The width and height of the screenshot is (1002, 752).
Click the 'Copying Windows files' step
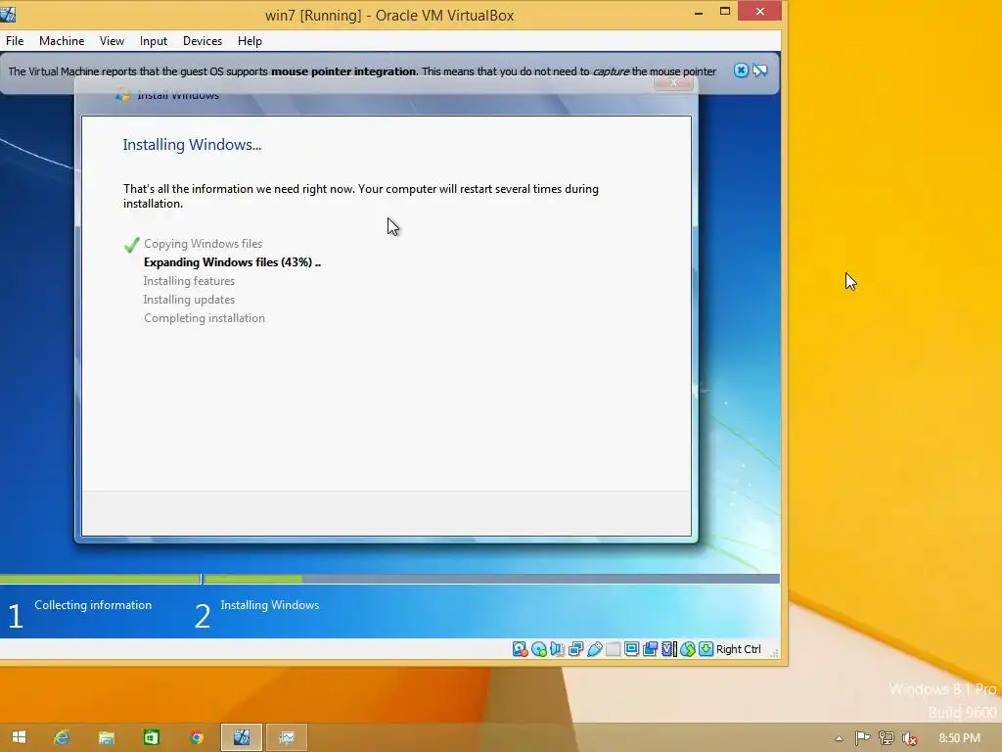click(203, 244)
